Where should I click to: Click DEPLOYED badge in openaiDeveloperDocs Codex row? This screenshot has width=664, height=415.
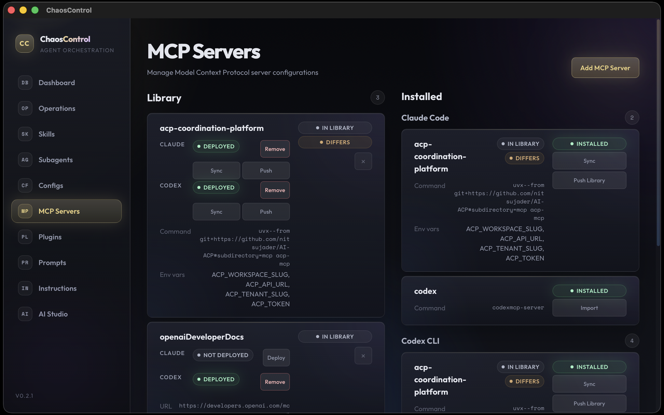click(216, 379)
